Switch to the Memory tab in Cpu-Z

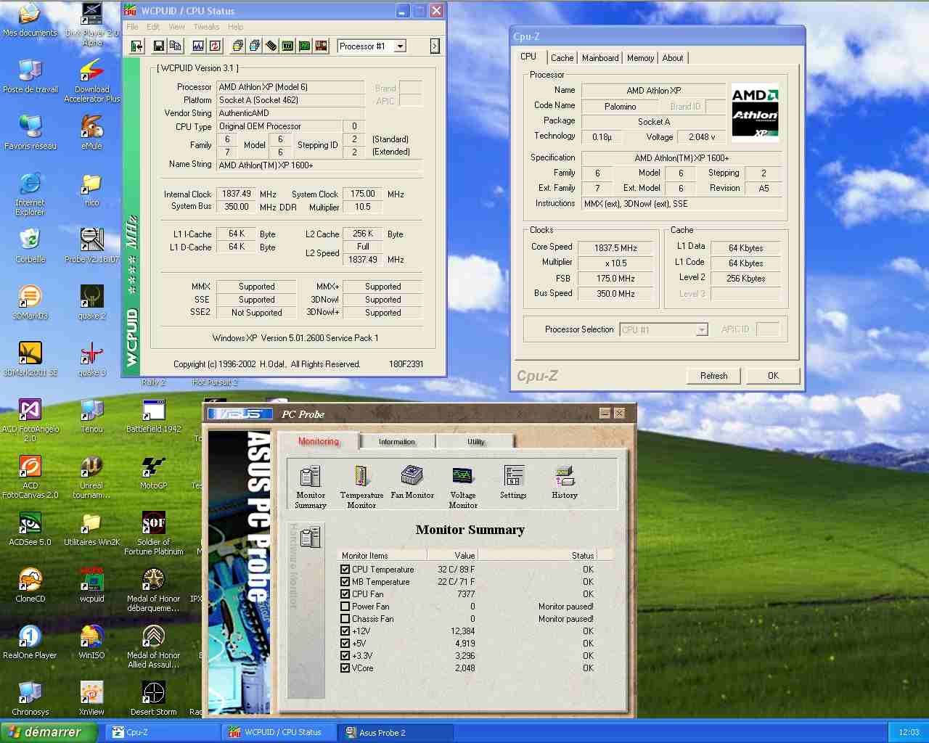click(640, 58)
